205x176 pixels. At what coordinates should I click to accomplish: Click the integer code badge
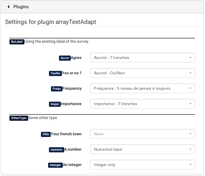click(x=55, y=165)
